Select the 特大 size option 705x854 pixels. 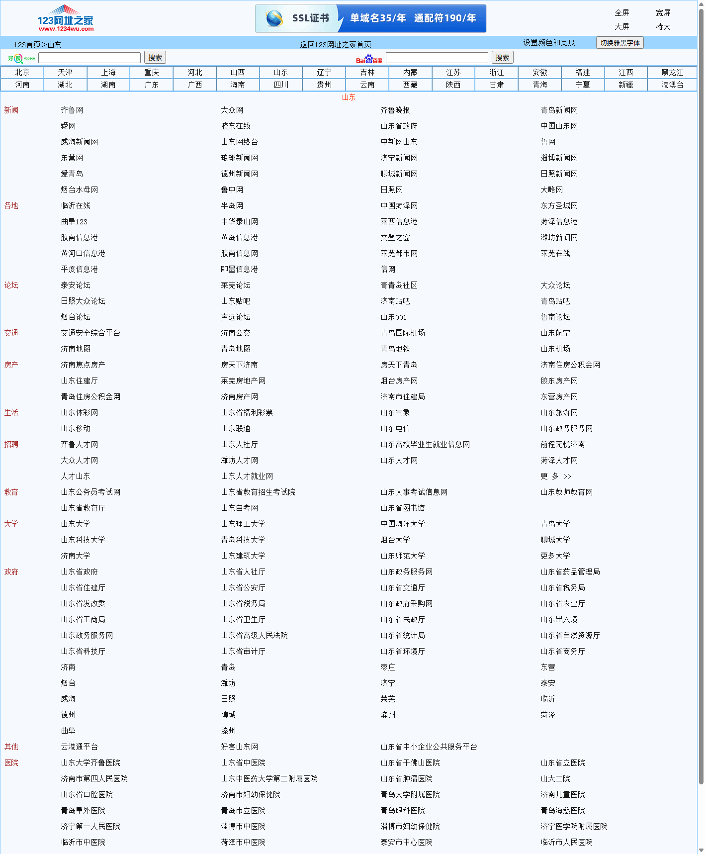[663, 27]
